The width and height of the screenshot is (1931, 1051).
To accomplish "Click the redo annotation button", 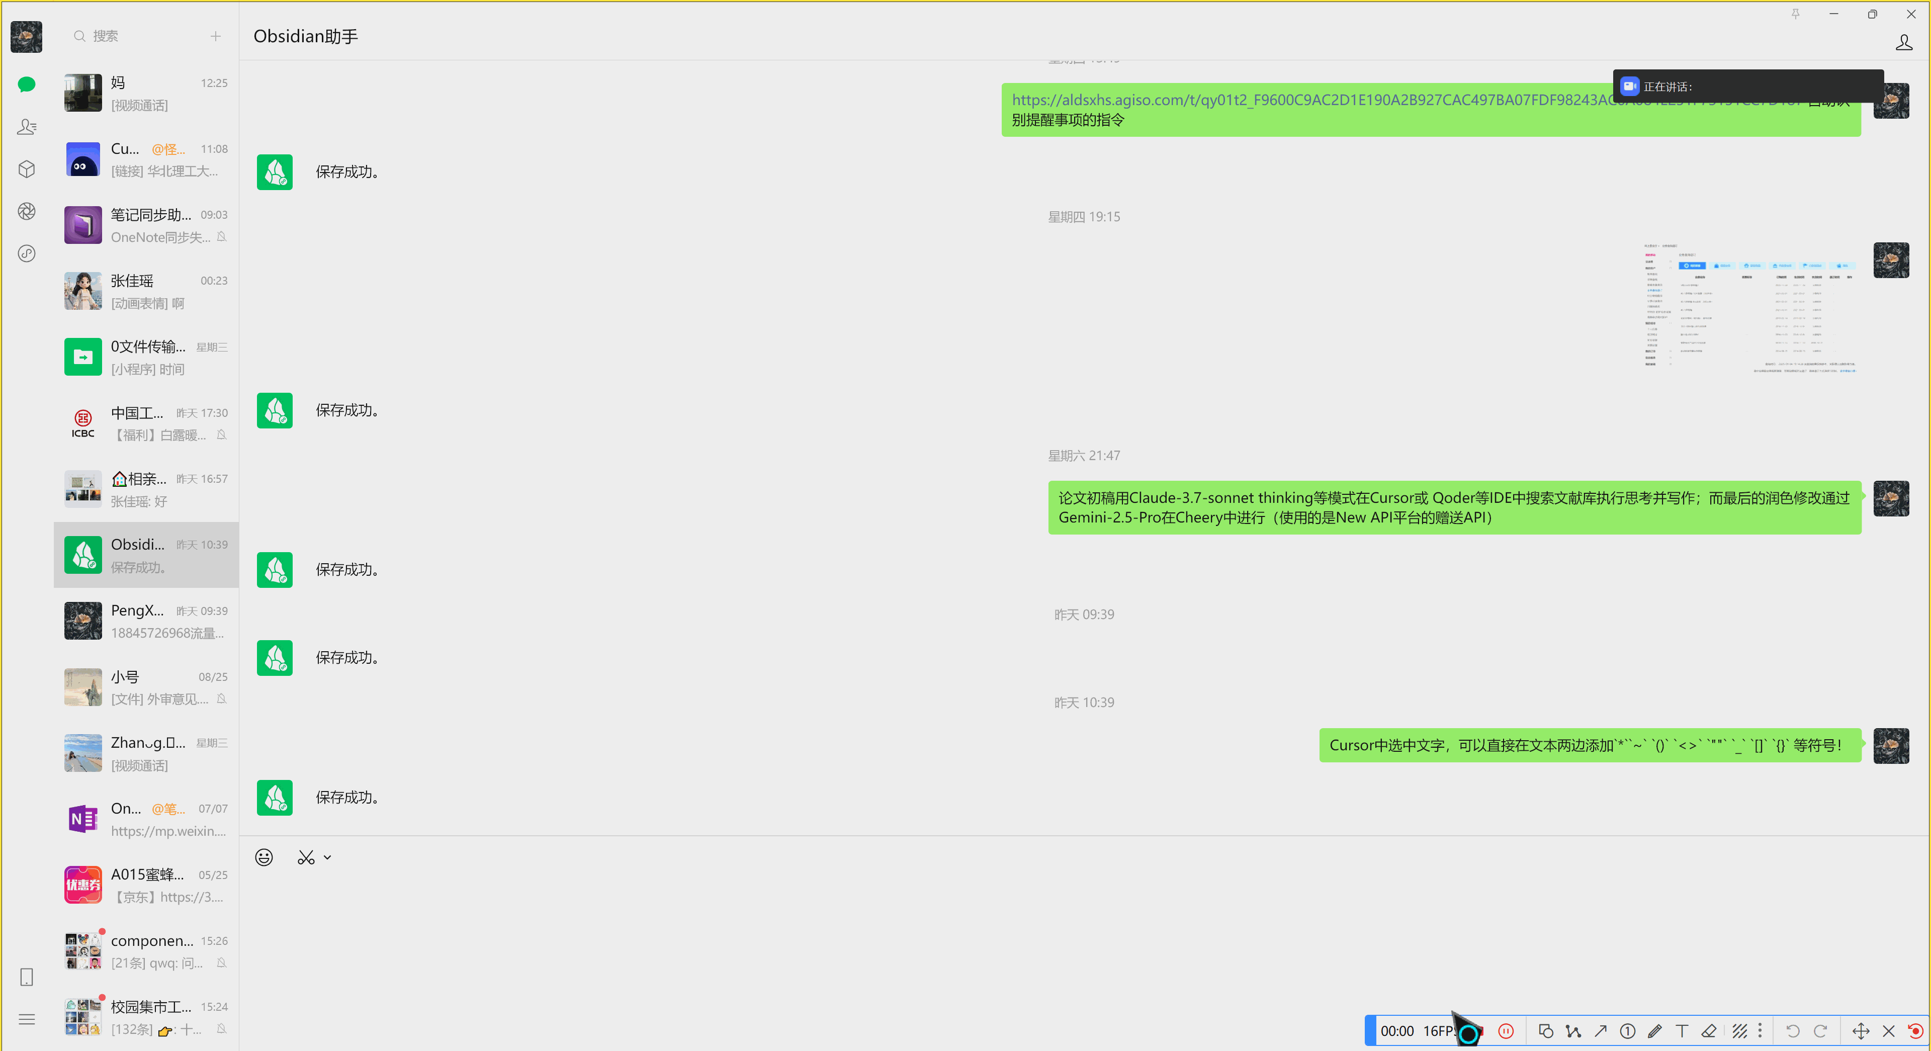I will point(1820,1031).
